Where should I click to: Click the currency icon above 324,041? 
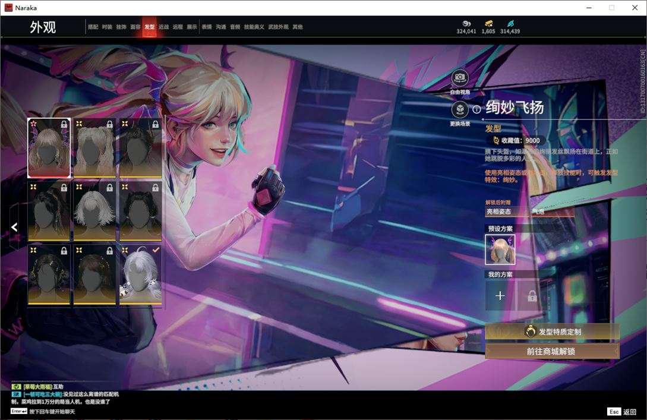pos(466,24)
